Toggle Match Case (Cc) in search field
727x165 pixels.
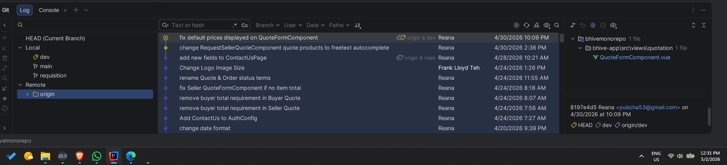[x=245, y=25]
